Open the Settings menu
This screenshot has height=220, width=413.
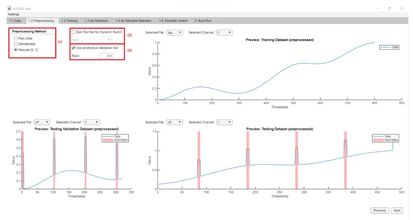[13, 14]
